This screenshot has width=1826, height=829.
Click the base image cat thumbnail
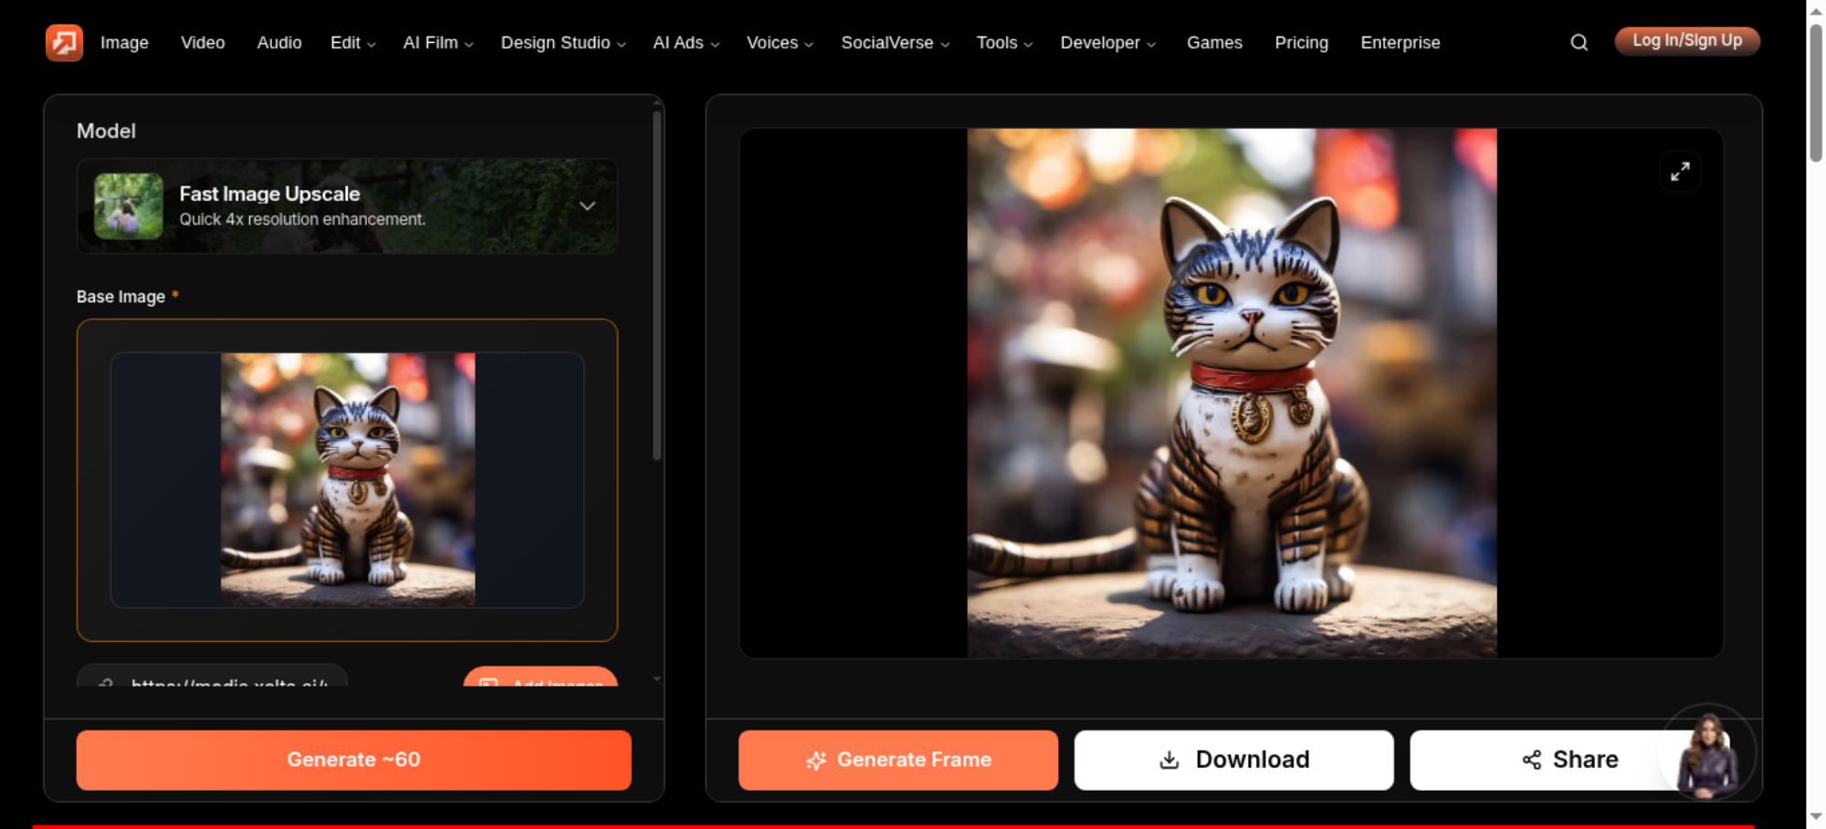tap(348, 480)
